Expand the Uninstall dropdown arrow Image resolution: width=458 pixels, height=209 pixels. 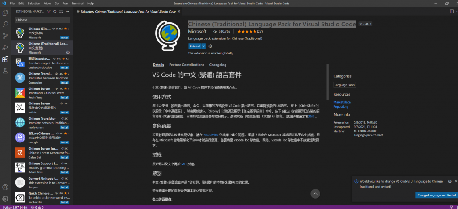pos(204,46)
